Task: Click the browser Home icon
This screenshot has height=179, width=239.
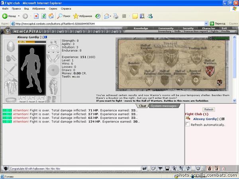Action: (x=51, y=16)
